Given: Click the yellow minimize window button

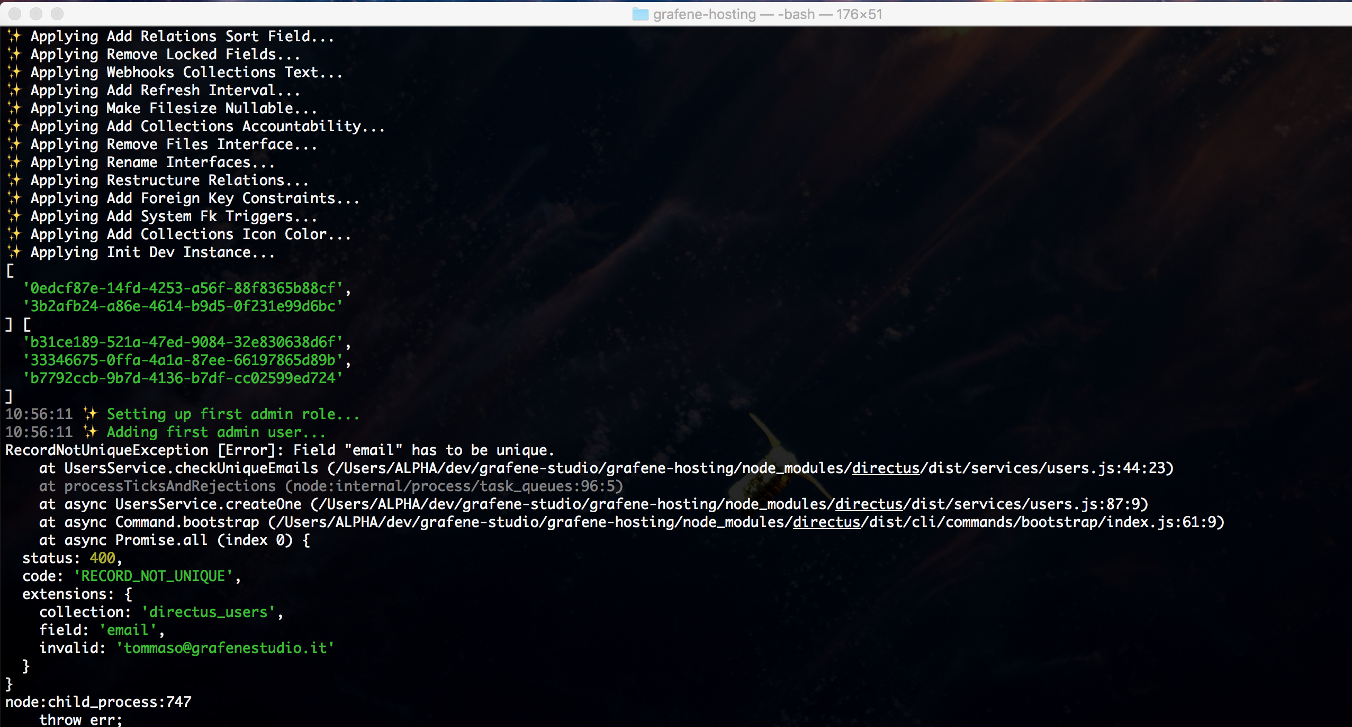Looking at the screenshot, I should [x=36, y=13].
